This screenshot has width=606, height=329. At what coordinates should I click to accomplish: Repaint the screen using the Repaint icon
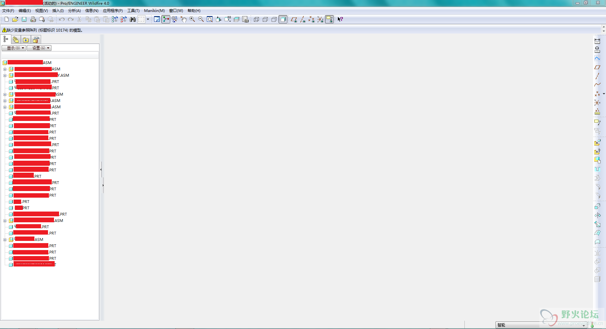[x=157, y=19]
